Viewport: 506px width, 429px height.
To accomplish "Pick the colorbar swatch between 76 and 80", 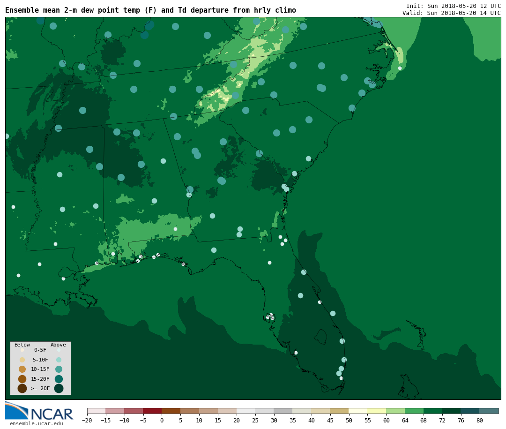I will pyautogui.click(x=470, y=411).
